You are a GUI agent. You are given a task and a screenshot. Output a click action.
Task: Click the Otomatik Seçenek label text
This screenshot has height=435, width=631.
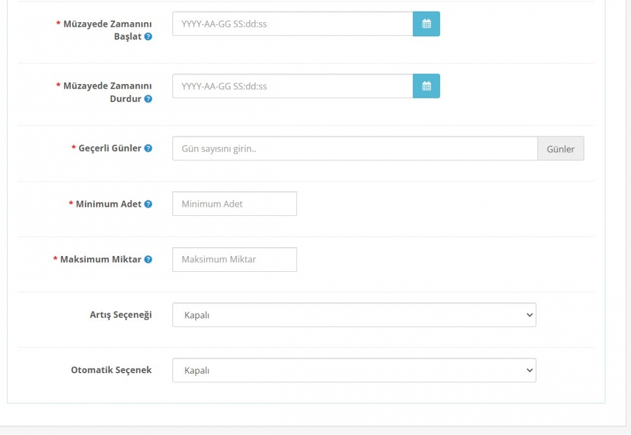(x=111, y=370)
